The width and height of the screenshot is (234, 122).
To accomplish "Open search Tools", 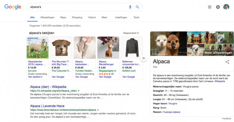I will (x=136, y=17).
